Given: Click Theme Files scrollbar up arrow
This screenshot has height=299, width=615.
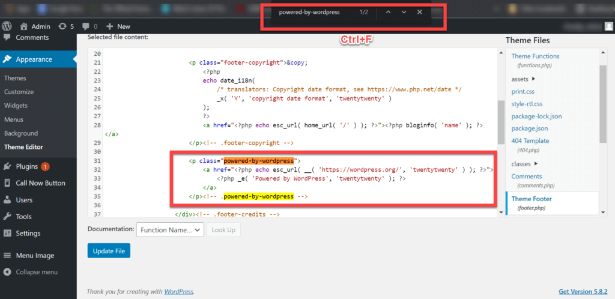Looking at the screenshot, I should 603,52.
